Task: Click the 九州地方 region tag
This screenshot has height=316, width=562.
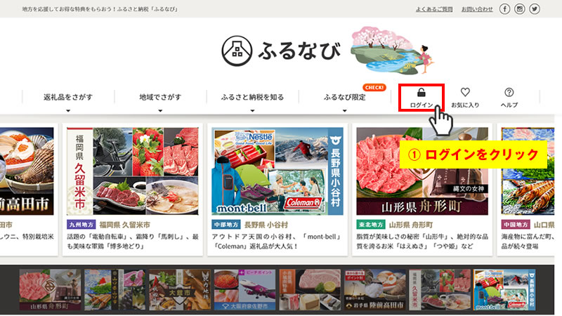Action: (x=81, y=225)
